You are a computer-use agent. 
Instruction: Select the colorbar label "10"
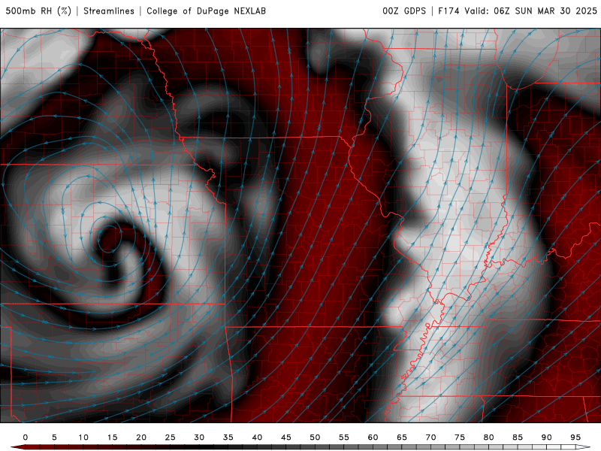pos(83,437)
